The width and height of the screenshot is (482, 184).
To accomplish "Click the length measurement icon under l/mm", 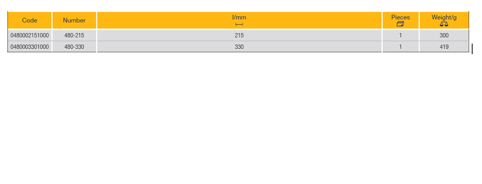I will 239,24.
